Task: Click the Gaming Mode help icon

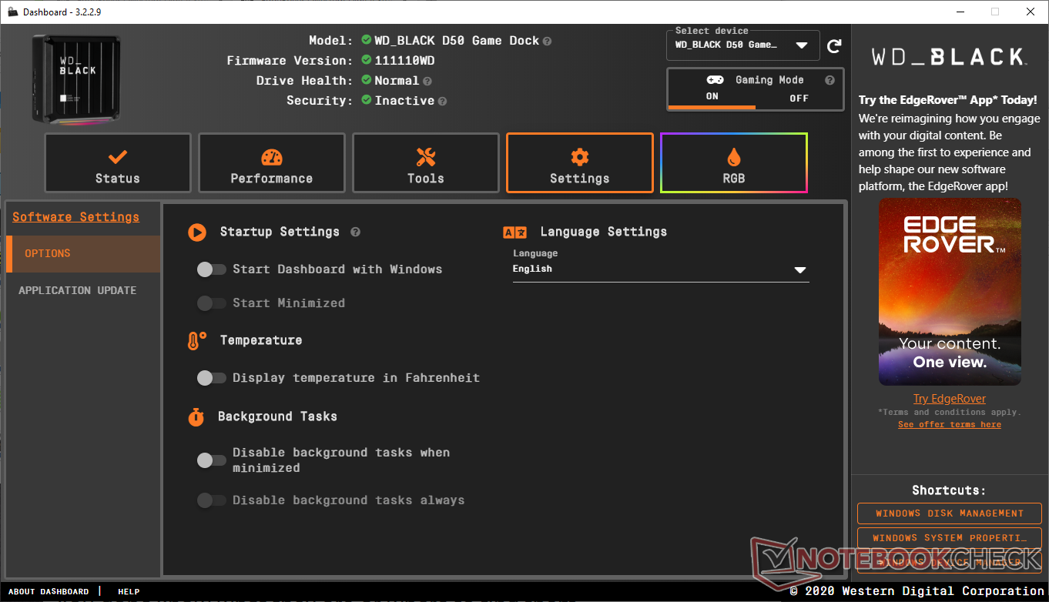Action: click(829, 80)
